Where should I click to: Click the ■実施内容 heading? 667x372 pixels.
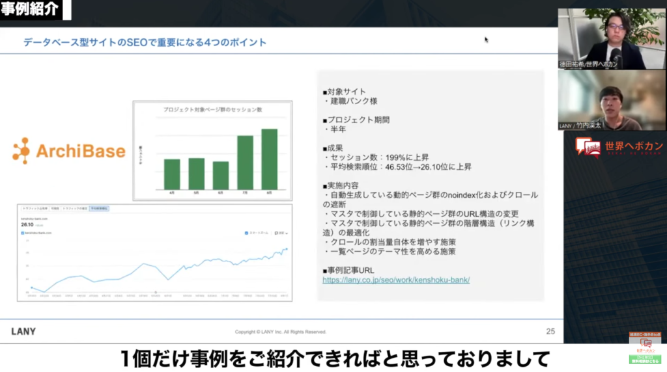pos(340,185)
